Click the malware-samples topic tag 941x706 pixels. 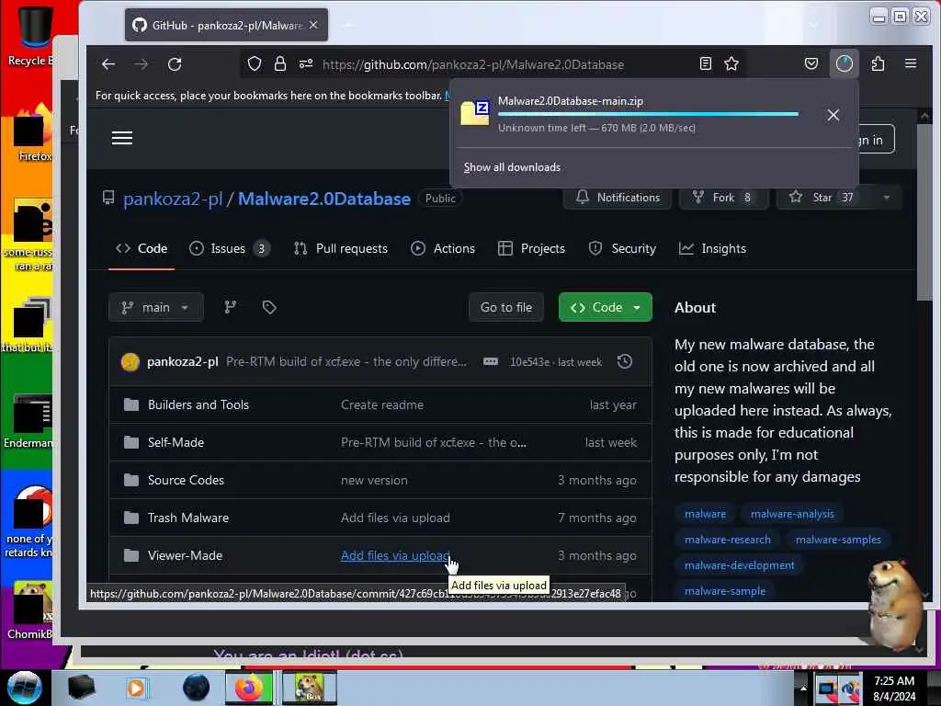tap(838, 540)
